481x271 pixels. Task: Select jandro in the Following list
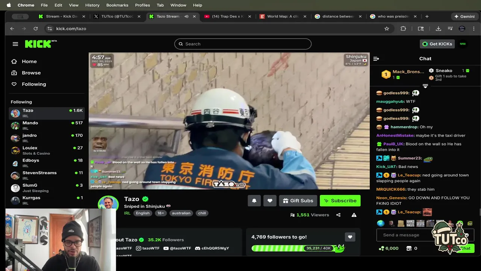click(47, 138)
